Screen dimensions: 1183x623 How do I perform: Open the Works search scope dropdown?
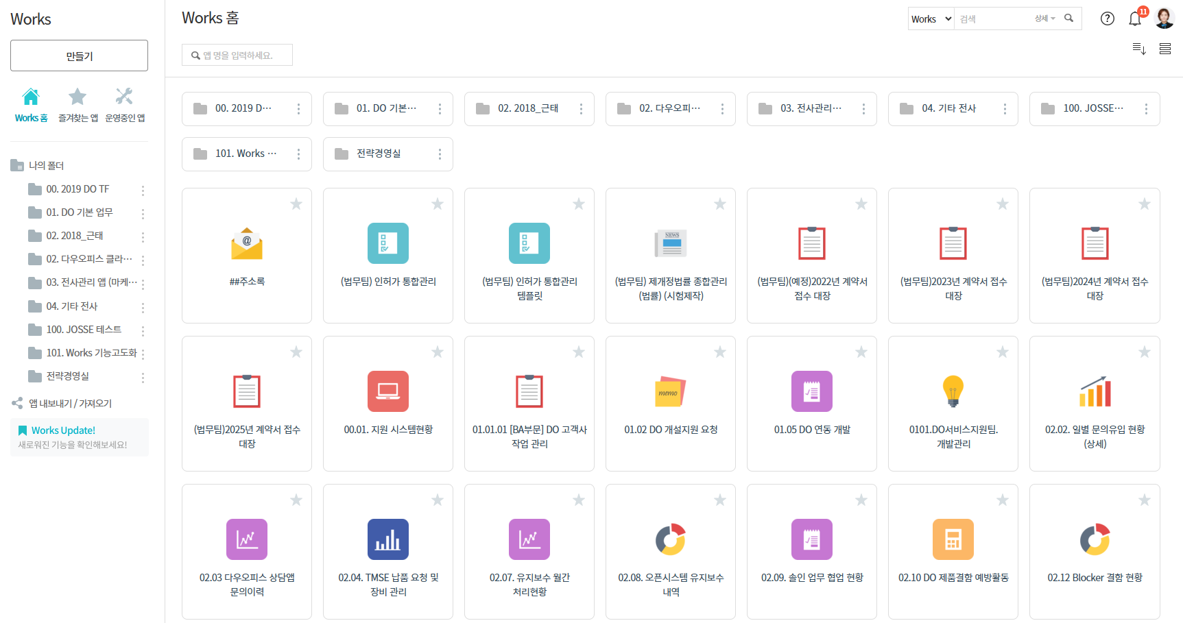click(x=931, y=19)
